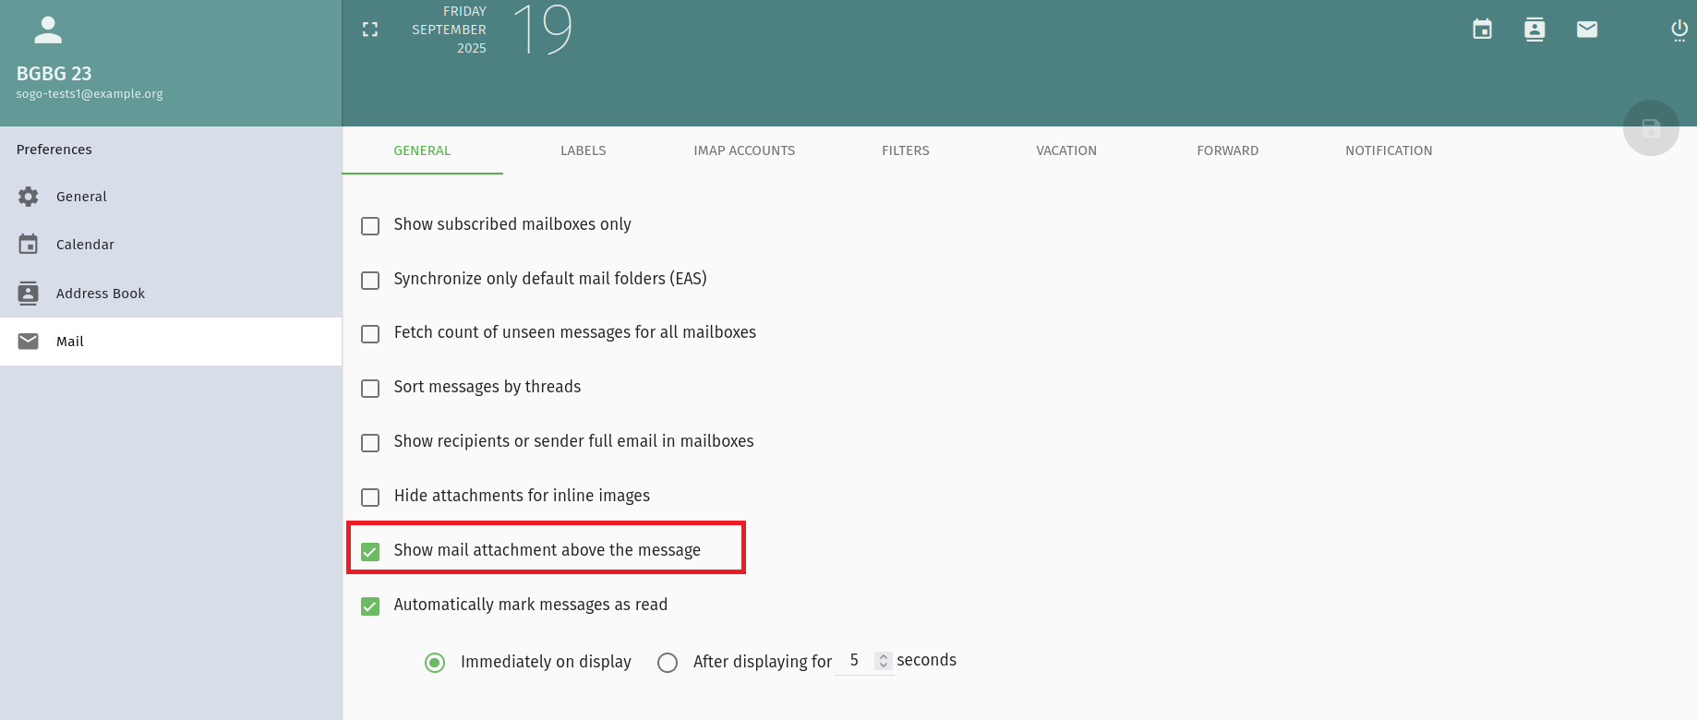Click the floating save disk button

tap(1651, 128)
